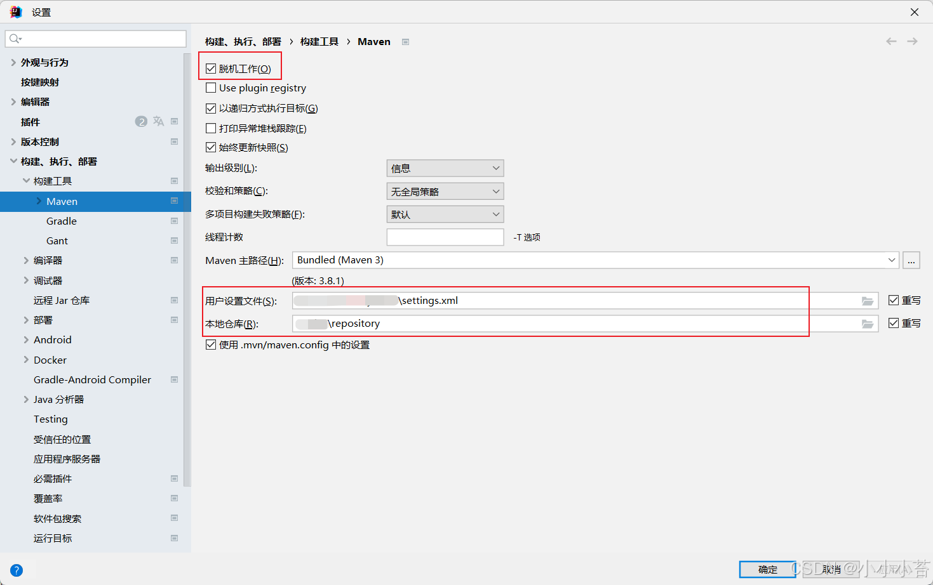Click the project-level icon on the Gradle-Android Compiler row

click(174, 379)
